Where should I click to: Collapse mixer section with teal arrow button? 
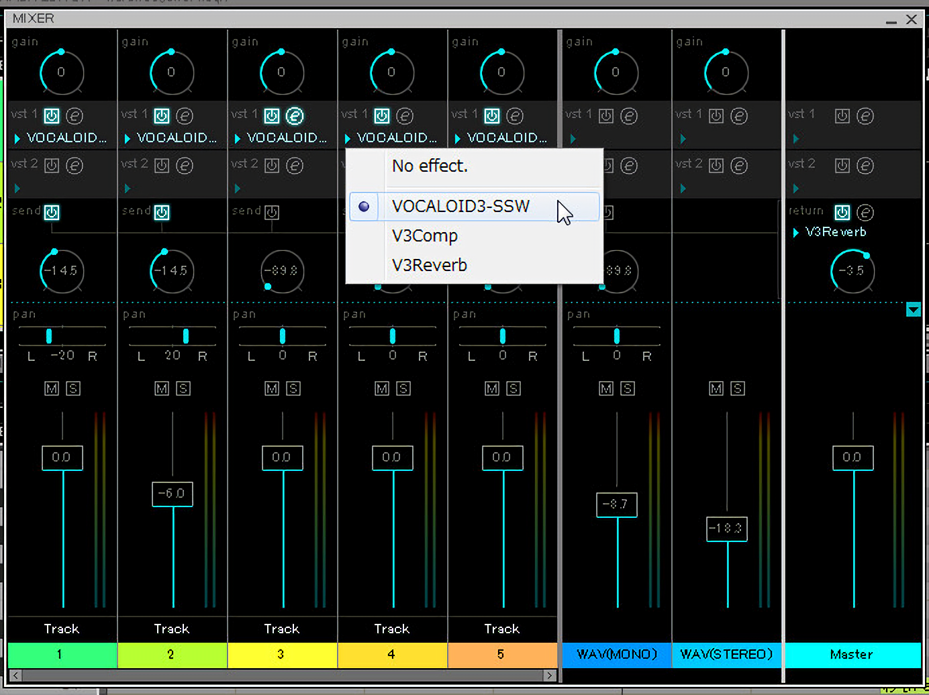point(914,310)
